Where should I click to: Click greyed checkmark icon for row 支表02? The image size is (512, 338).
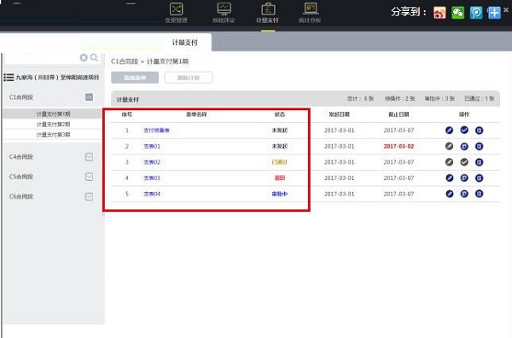464,162
